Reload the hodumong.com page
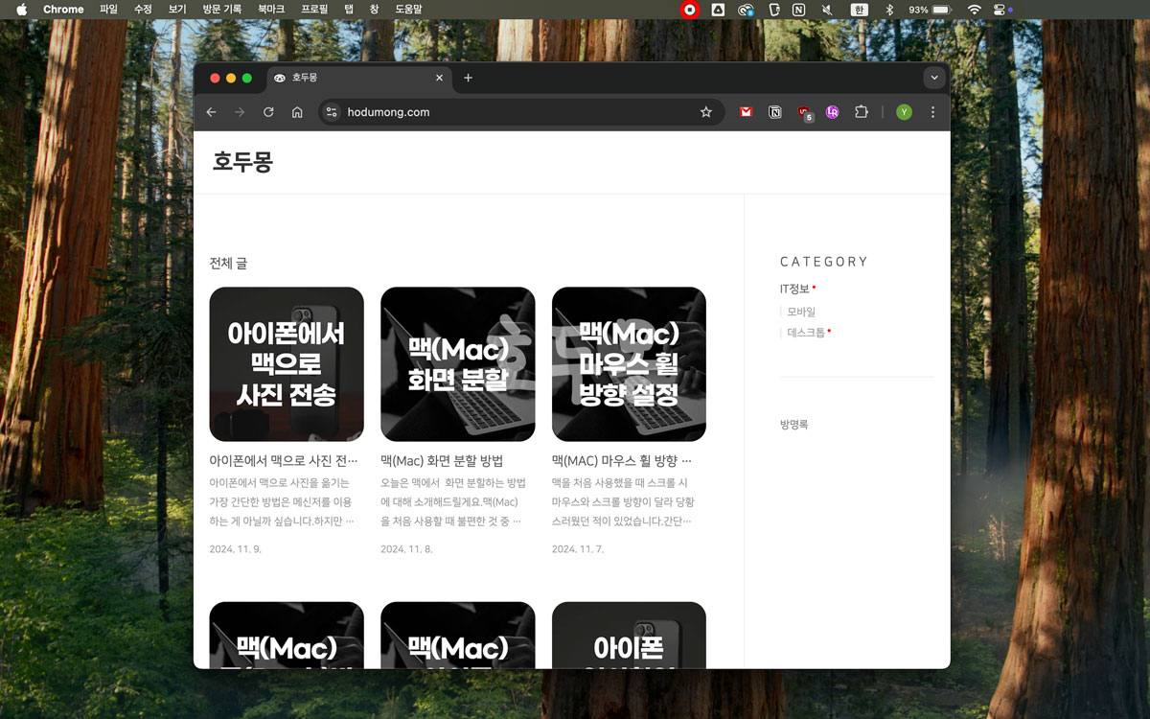 pyautogui.click(x=268, y=112)
